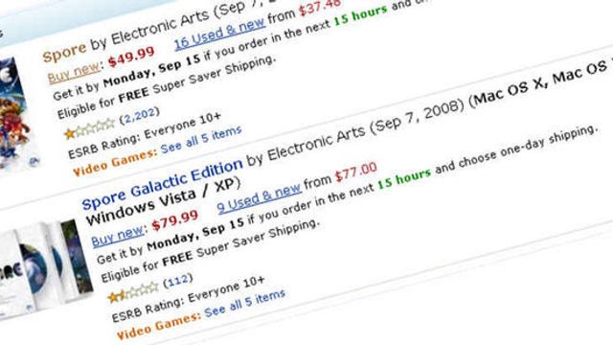Click the $49.99 Spore price
Screen dimensions: 613x345
click(131, 57)
